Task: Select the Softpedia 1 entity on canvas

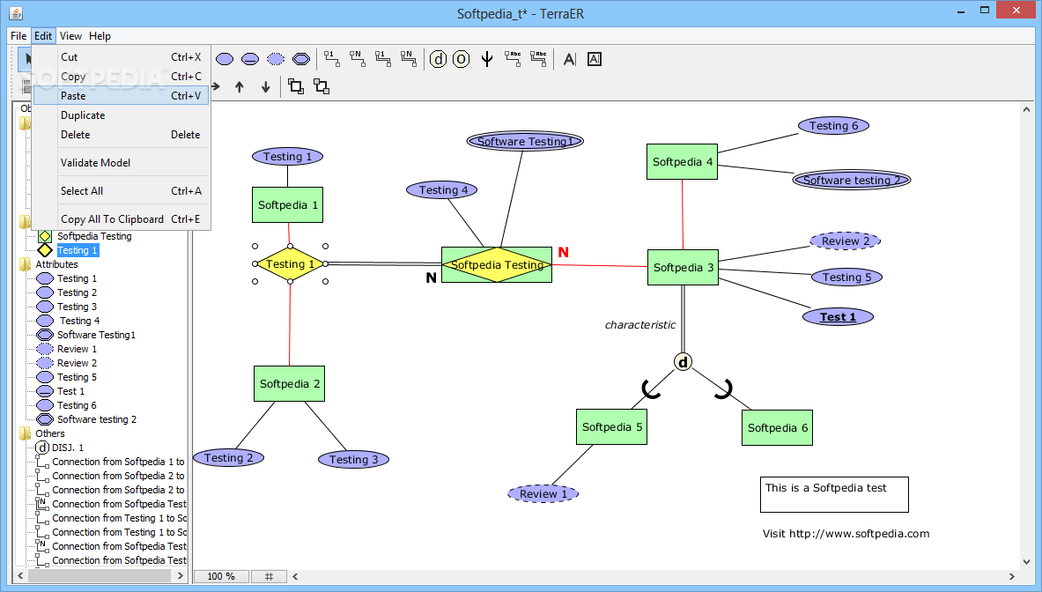Action: [x=288, y=205]
